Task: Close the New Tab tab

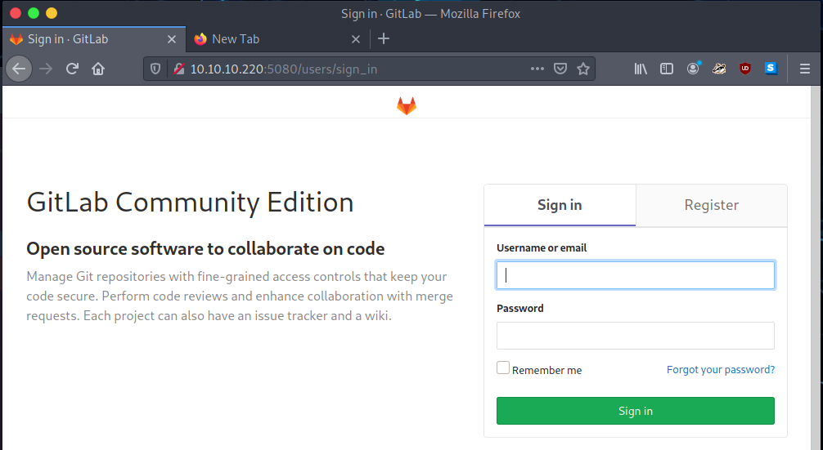Action: (355, 39)
